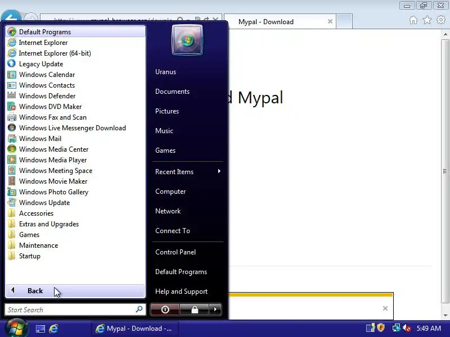
Task: Click the 5:49 AM clock
Action: pyautogui.click(x=429, y=328)
